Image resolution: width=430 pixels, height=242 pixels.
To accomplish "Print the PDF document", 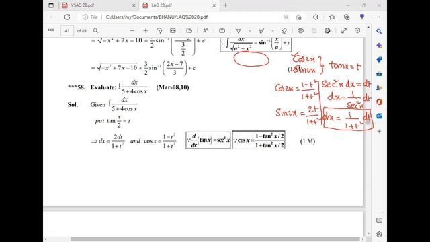I will pos(300,31).
